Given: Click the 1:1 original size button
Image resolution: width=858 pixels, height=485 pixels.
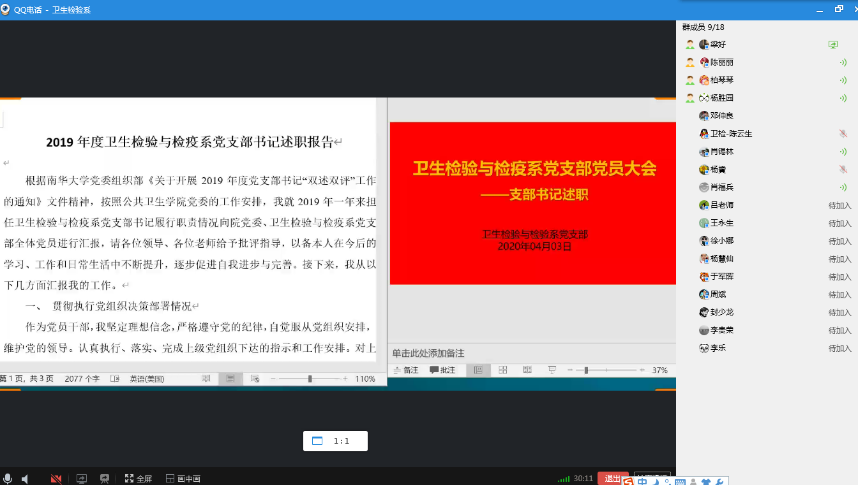Looking at the screenshot, I should pos(335,441).
